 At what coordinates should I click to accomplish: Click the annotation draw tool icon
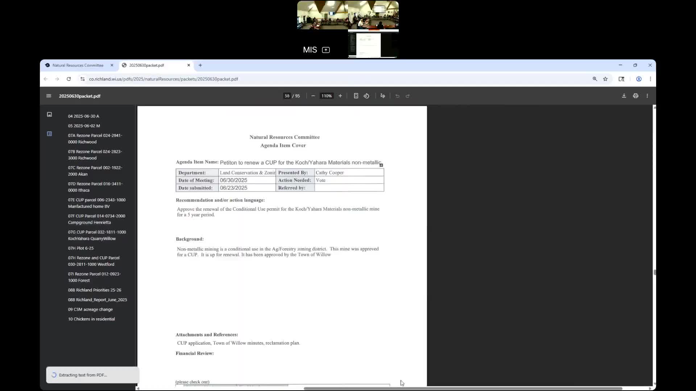click(x=382, y=96)
